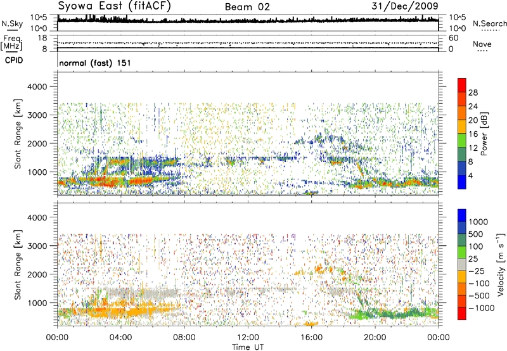
Task: Click the 'Slant Range [km]' label of power panel
Action: (x=18, y=134)
